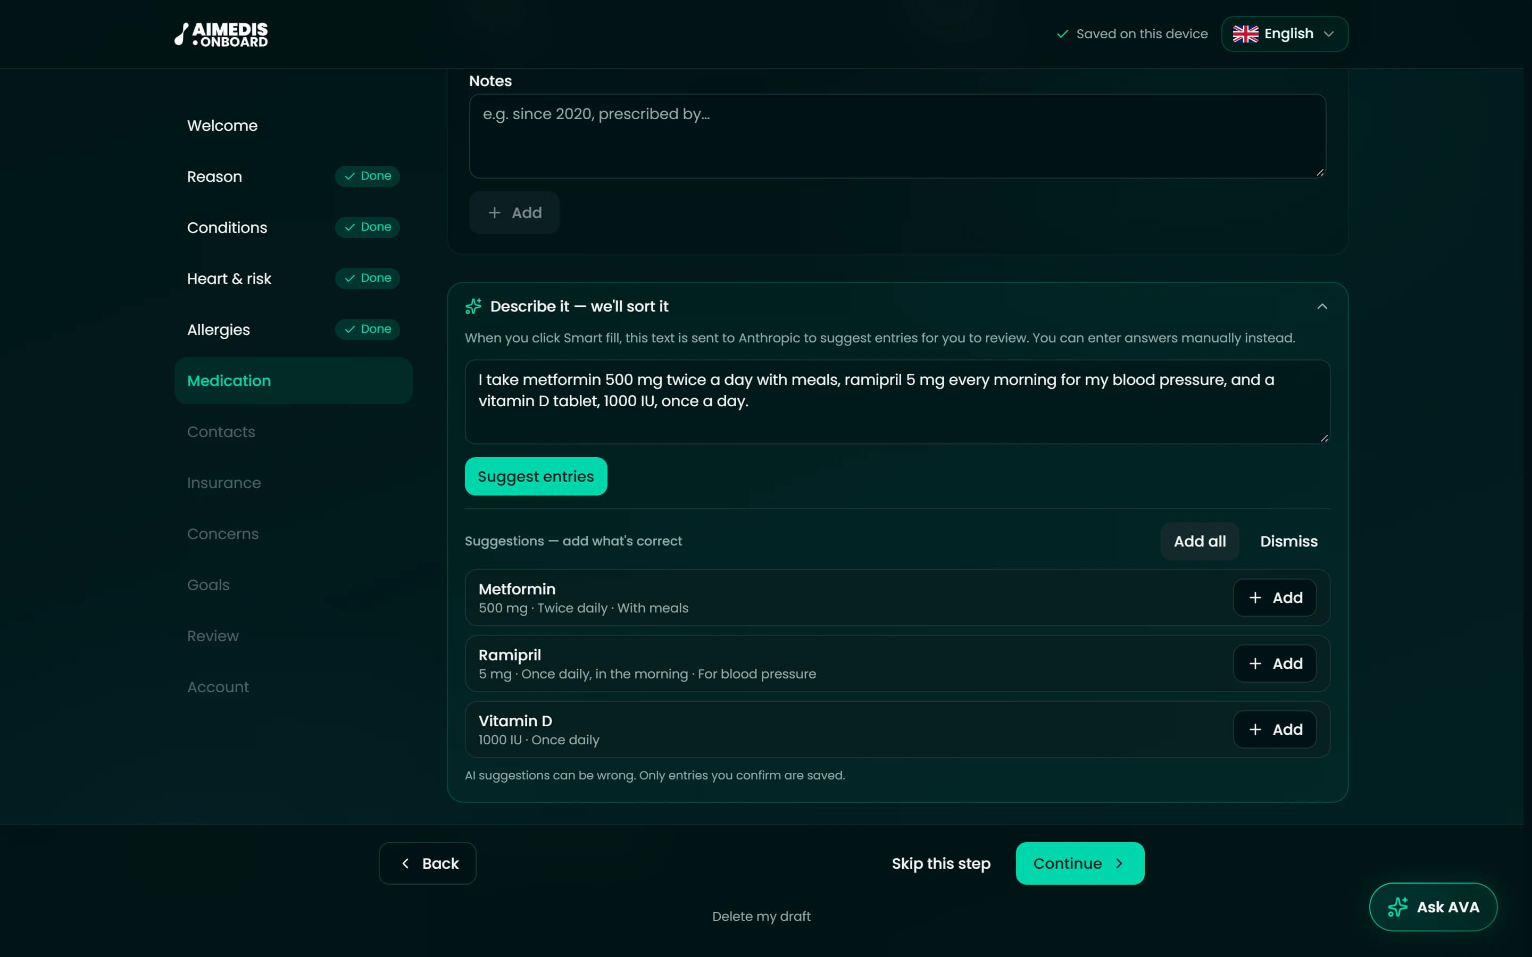The width and height of the screenshot is (1532, 957).
Task: Click the UK flag icon
Action: click(1245, 34)
